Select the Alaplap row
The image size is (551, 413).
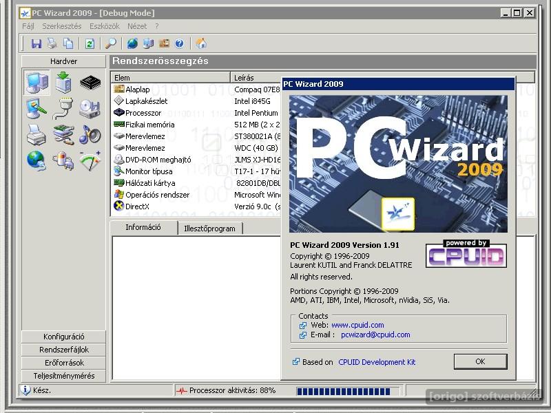[x=196, y=89]
